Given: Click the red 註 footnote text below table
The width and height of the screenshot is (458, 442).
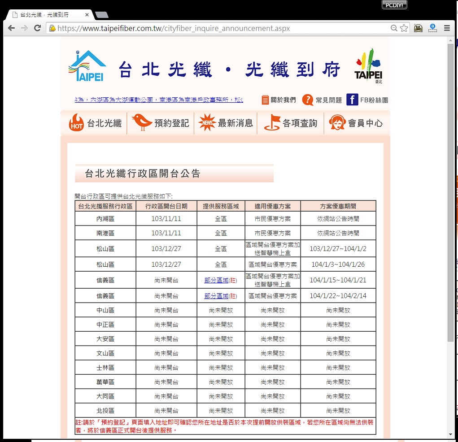Looking at the screenshot, I should 225,426.
